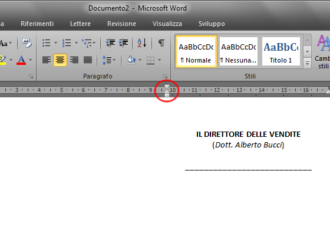Screen dimensions: 330x236
Task: Switch to the Riferimenti tab
Action: (37, 24)
